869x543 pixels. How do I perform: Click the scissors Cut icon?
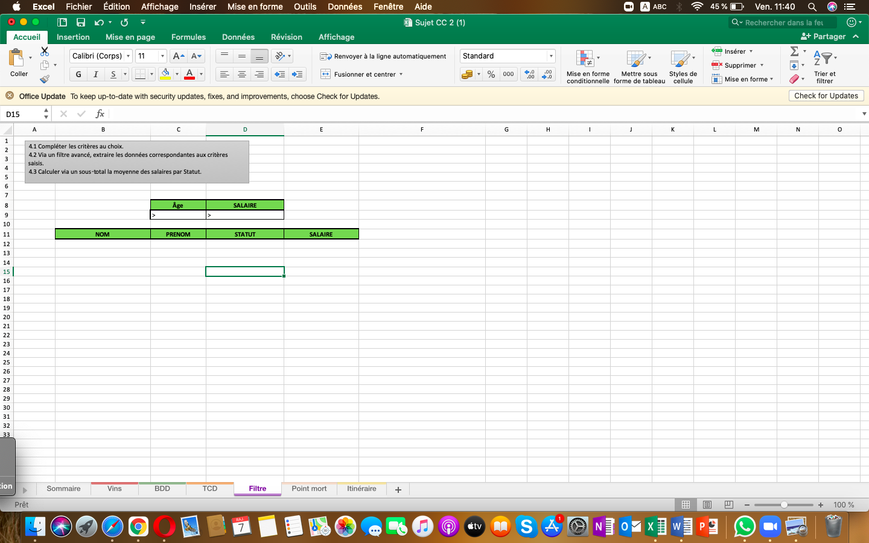click(x=45, y=51)
